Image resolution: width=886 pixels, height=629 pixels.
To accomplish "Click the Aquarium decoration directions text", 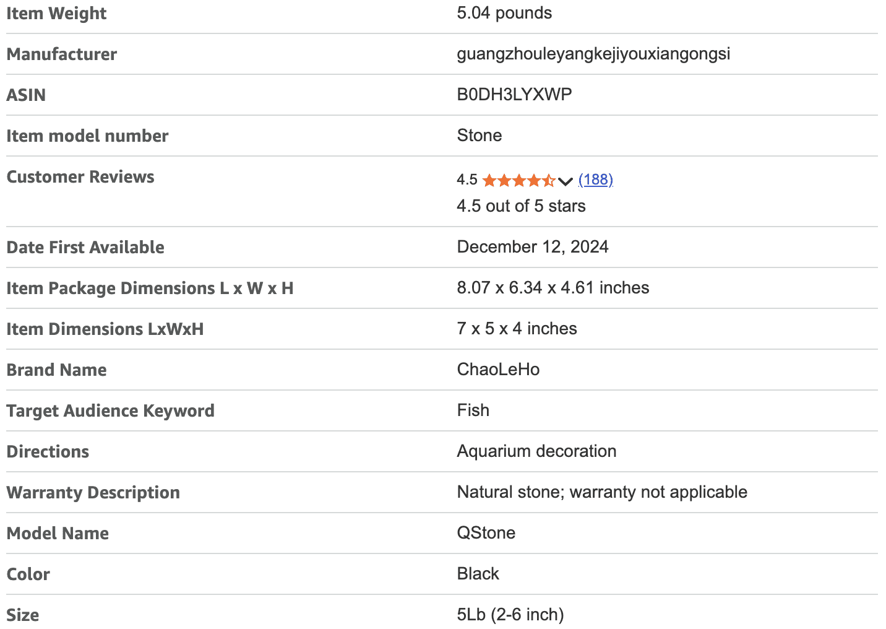I will [536, 451].
